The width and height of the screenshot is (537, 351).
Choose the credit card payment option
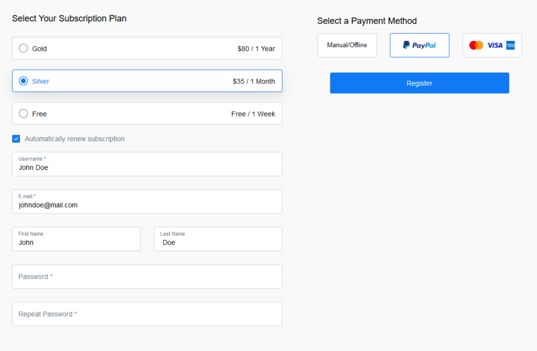(x=492, y=45)
